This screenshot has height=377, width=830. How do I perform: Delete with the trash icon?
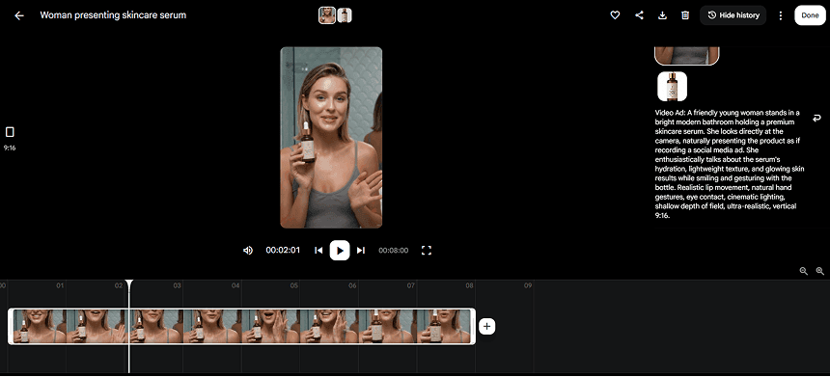point(685,15)
